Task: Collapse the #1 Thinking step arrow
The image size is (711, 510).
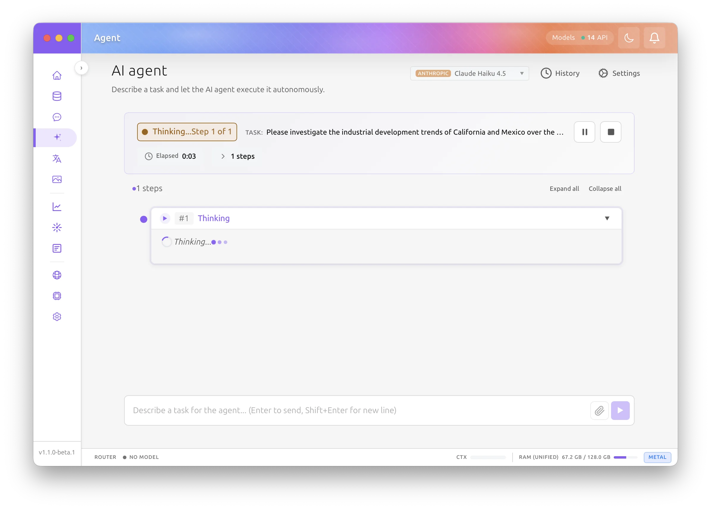Action: pos(607,218)
